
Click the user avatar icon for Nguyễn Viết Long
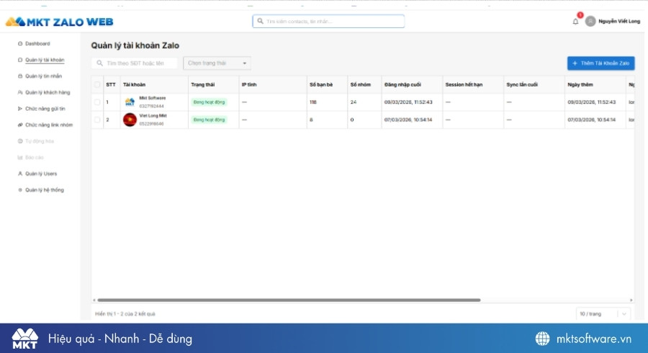(x=590, y=22)
